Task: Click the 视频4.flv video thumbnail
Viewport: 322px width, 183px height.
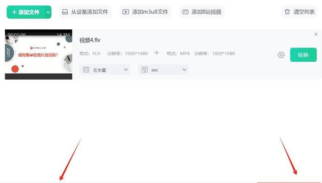Action: point(39,54)
